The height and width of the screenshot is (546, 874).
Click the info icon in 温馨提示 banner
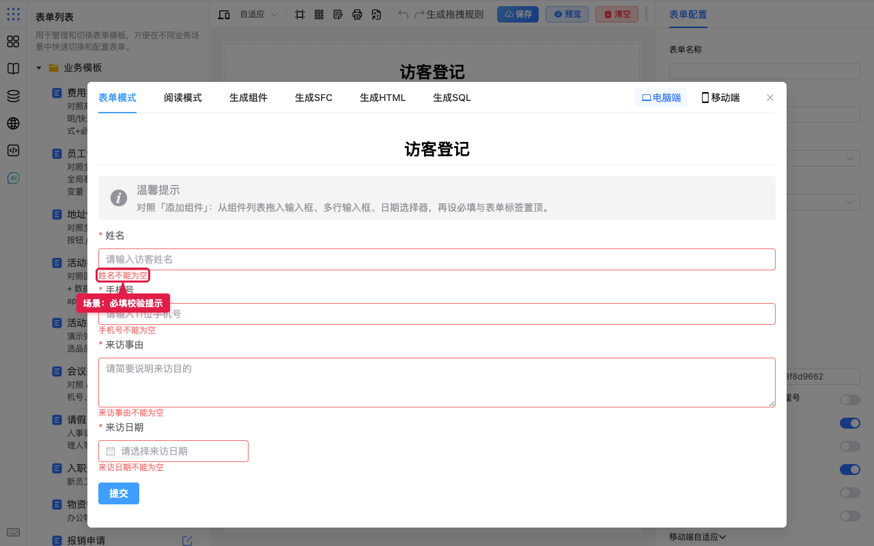click(x=119, y=198)
